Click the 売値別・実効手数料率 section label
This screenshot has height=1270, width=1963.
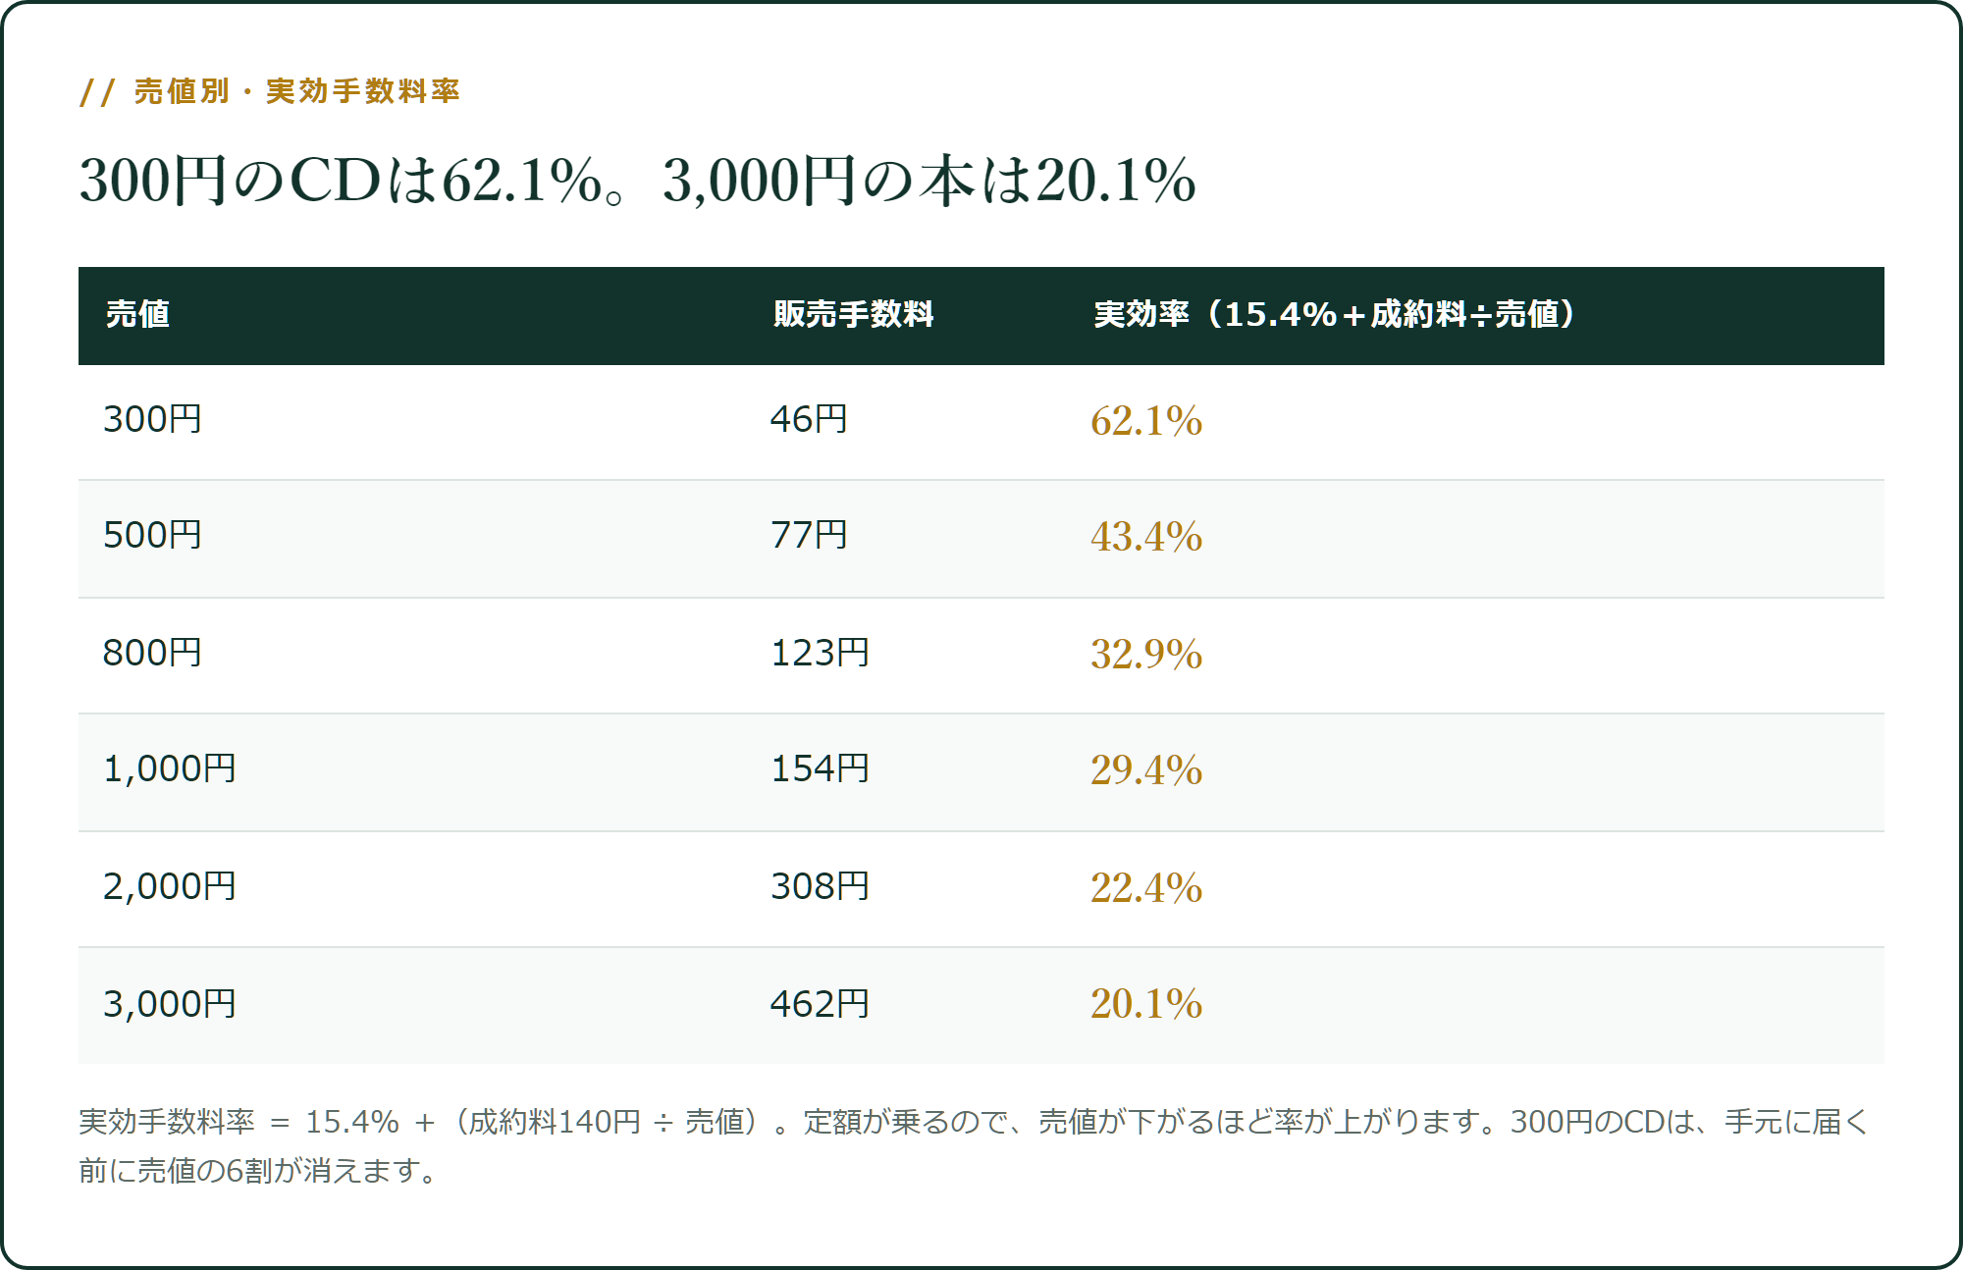(x=270, y=91)
